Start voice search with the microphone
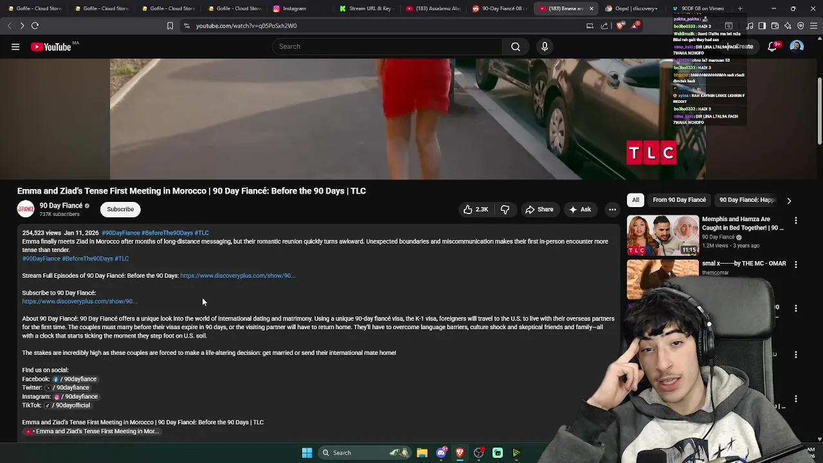Image resolution: width=823 pixels, height=463 pixels. tap(545, 46)
